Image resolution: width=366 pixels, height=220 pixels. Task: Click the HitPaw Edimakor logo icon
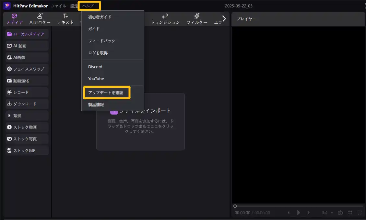[x=7, y=5]
